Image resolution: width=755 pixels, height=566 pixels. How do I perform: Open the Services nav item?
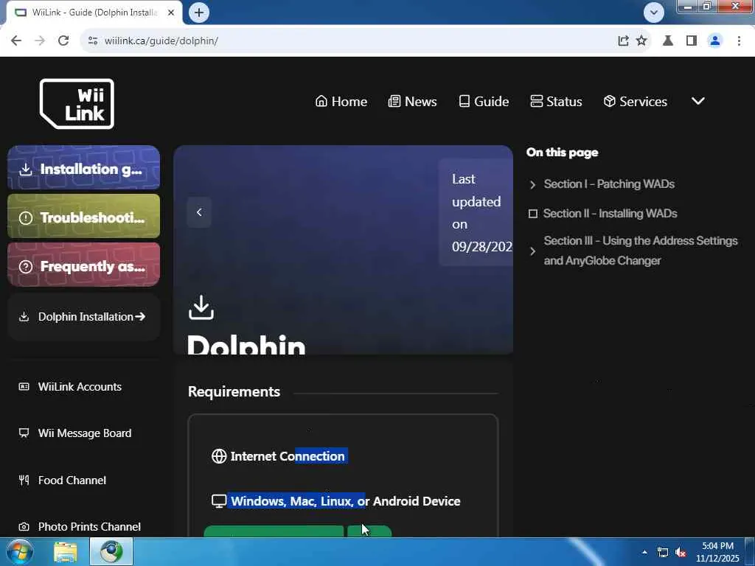tap(635, 102)
